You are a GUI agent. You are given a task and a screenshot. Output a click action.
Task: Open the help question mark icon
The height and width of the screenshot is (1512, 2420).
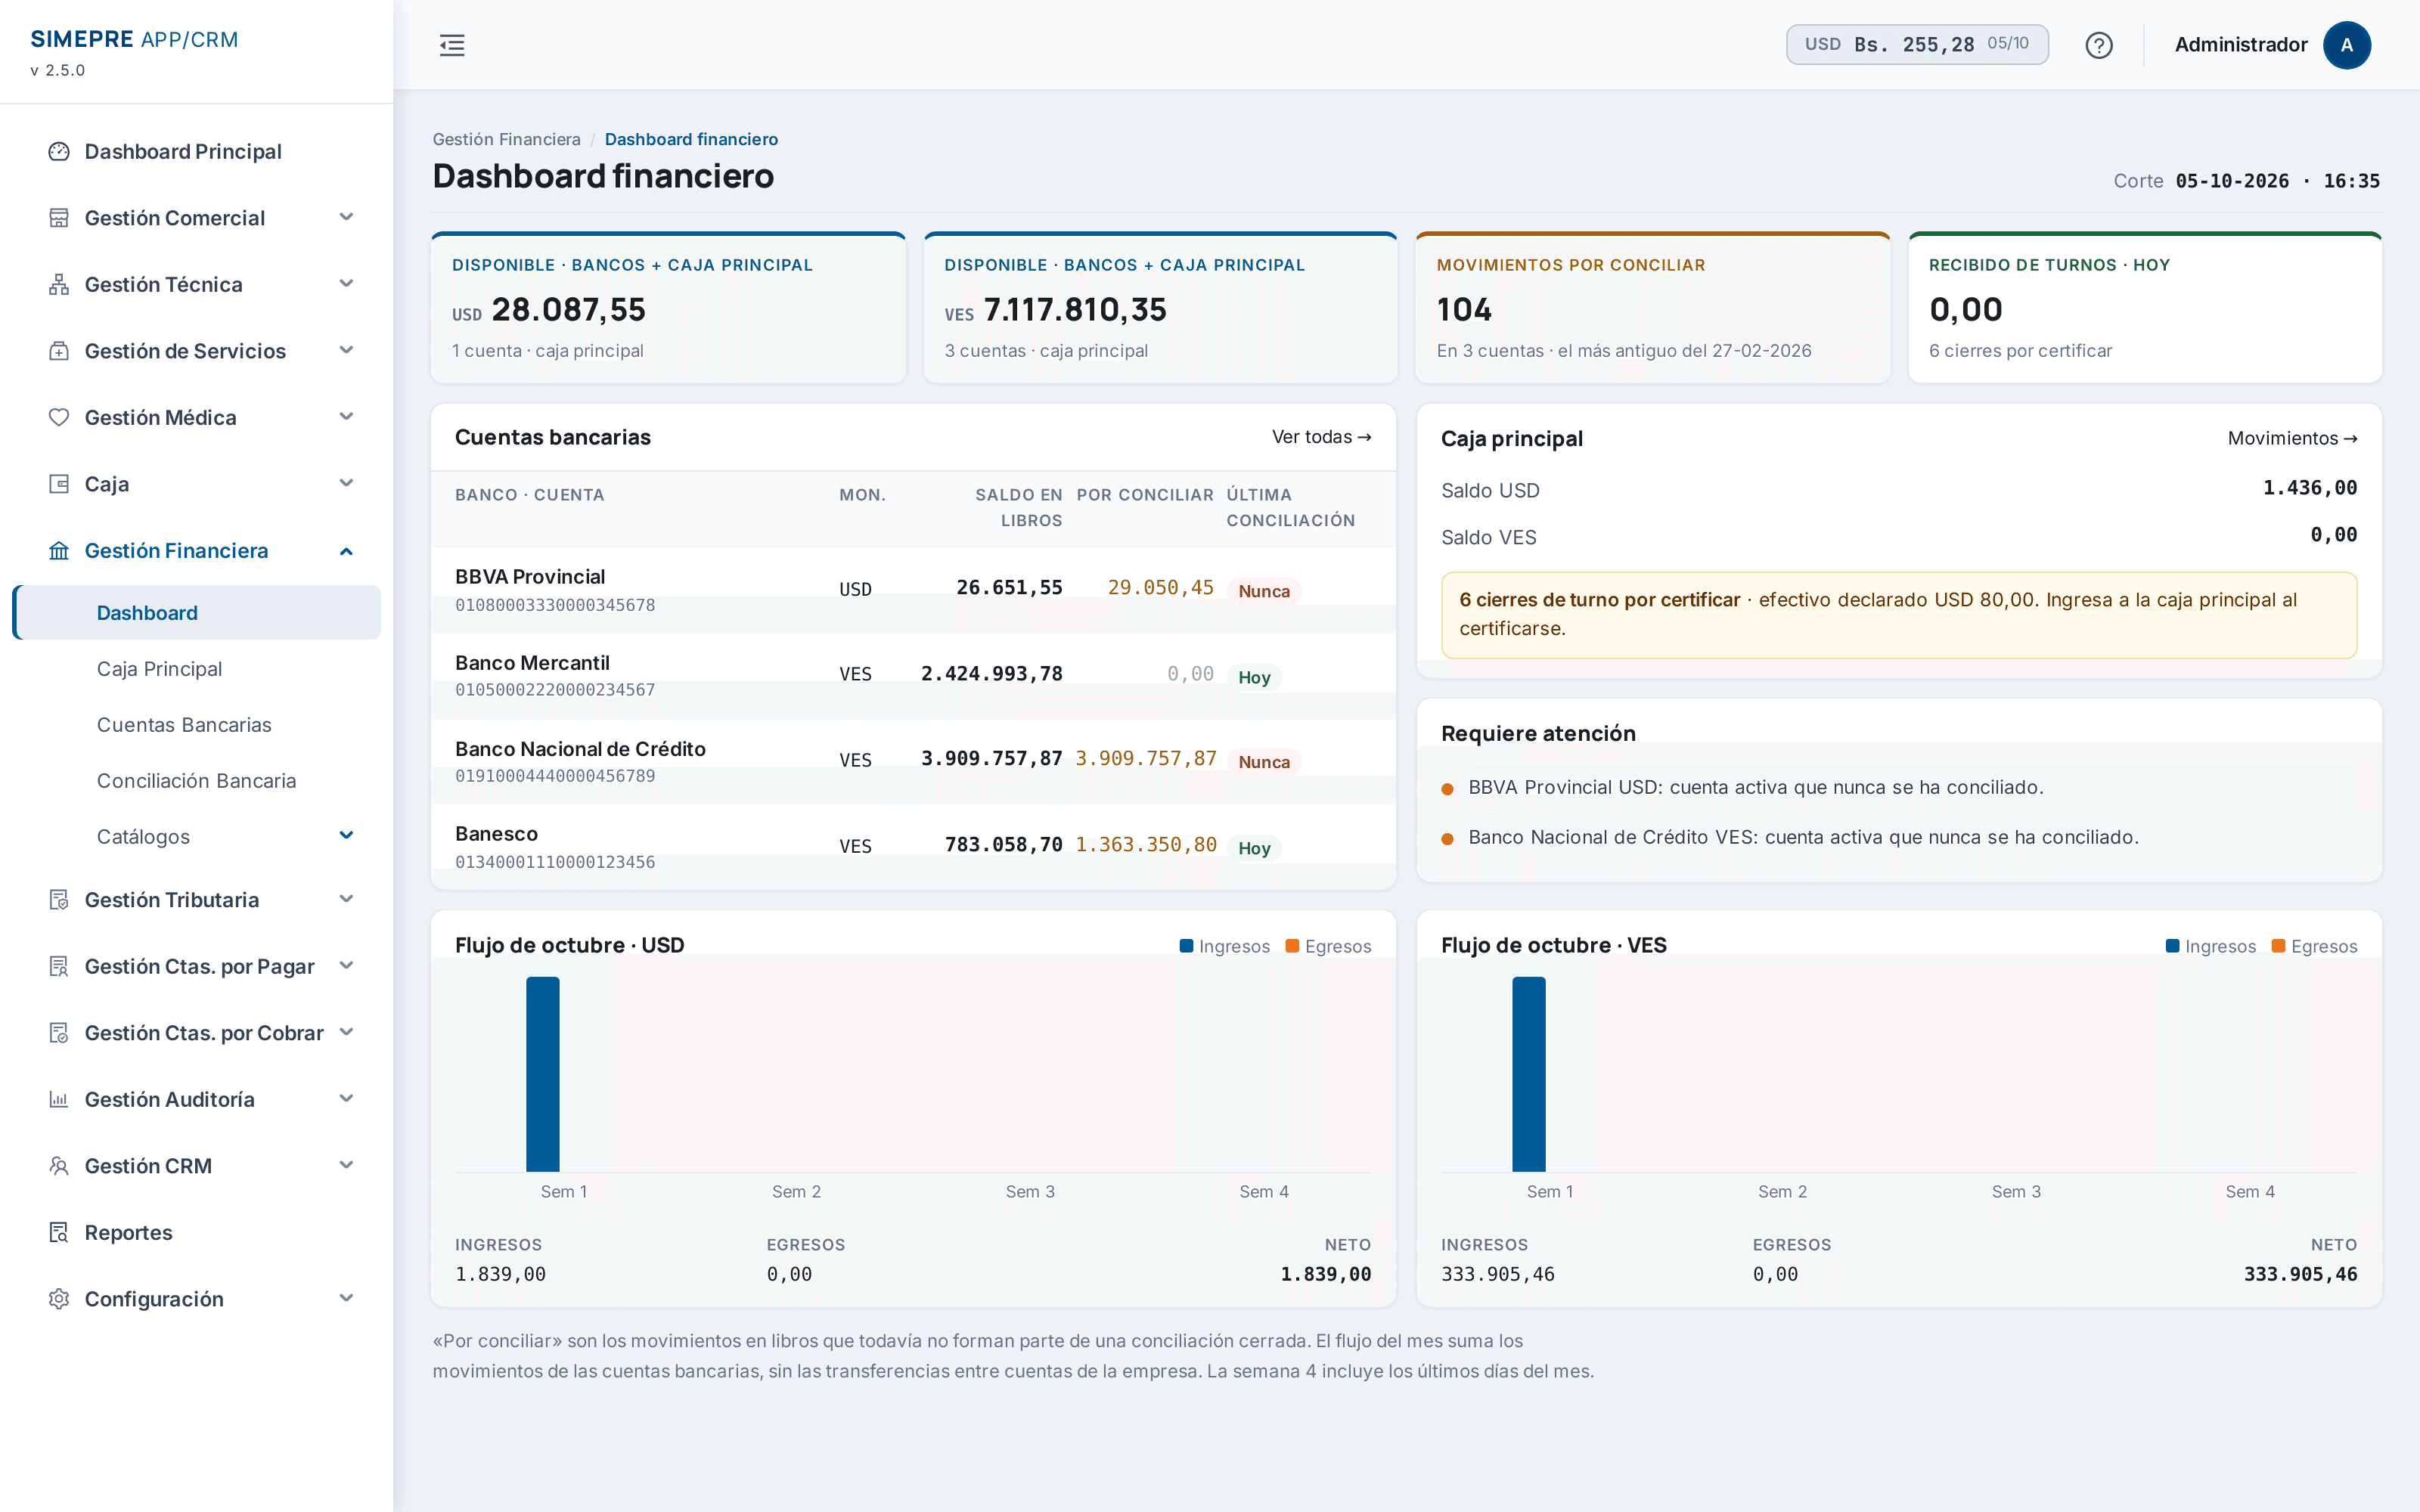click(2098, 45)
